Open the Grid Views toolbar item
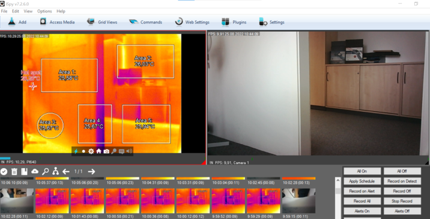The height and width of the screenshot is (219, 430). pyautogui.click(x=102, y=22)
